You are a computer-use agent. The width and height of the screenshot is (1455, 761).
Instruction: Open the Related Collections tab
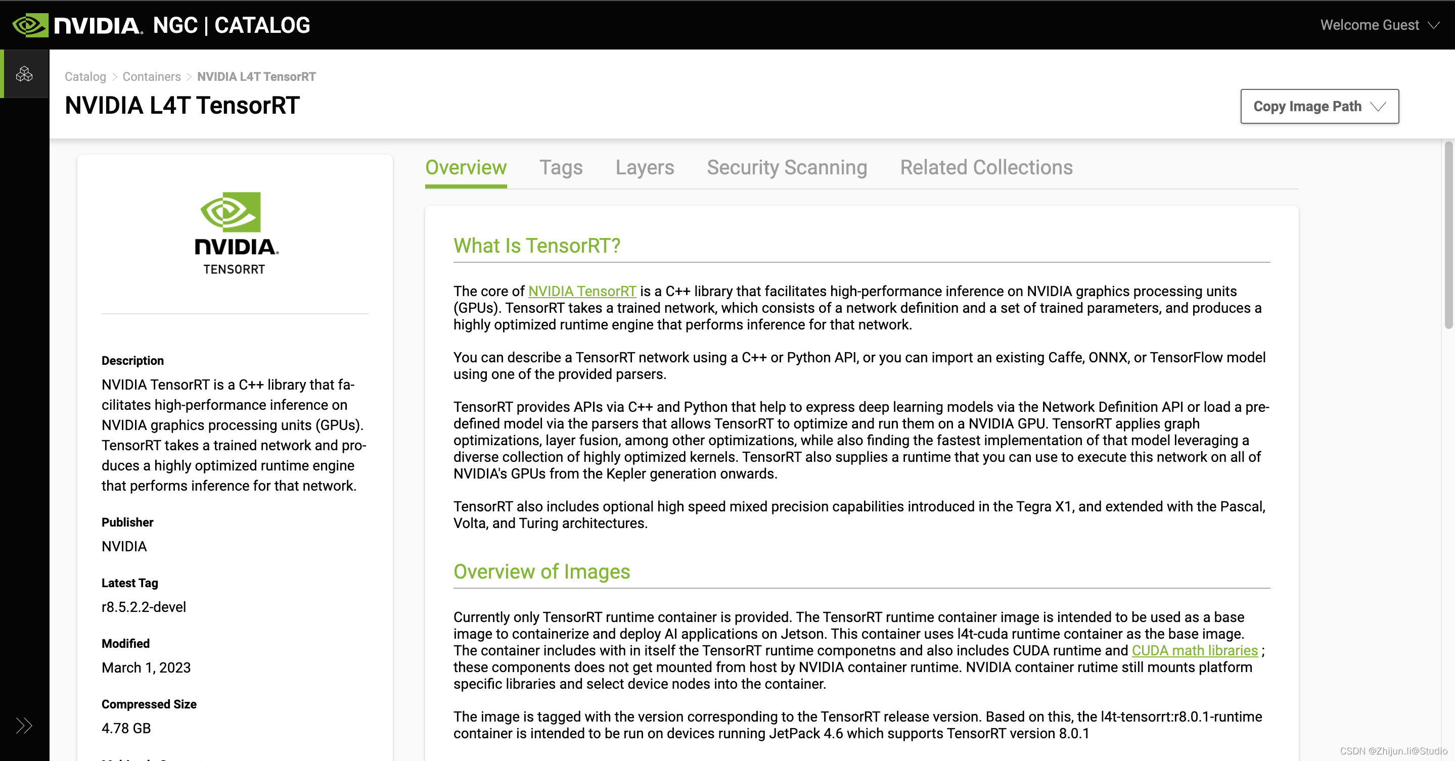[986, 168]
